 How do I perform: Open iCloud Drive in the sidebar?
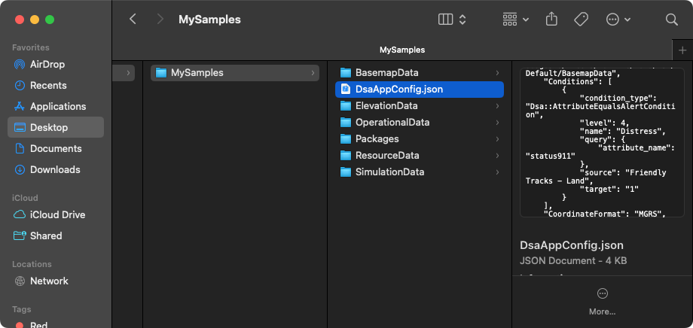[56, 214]
